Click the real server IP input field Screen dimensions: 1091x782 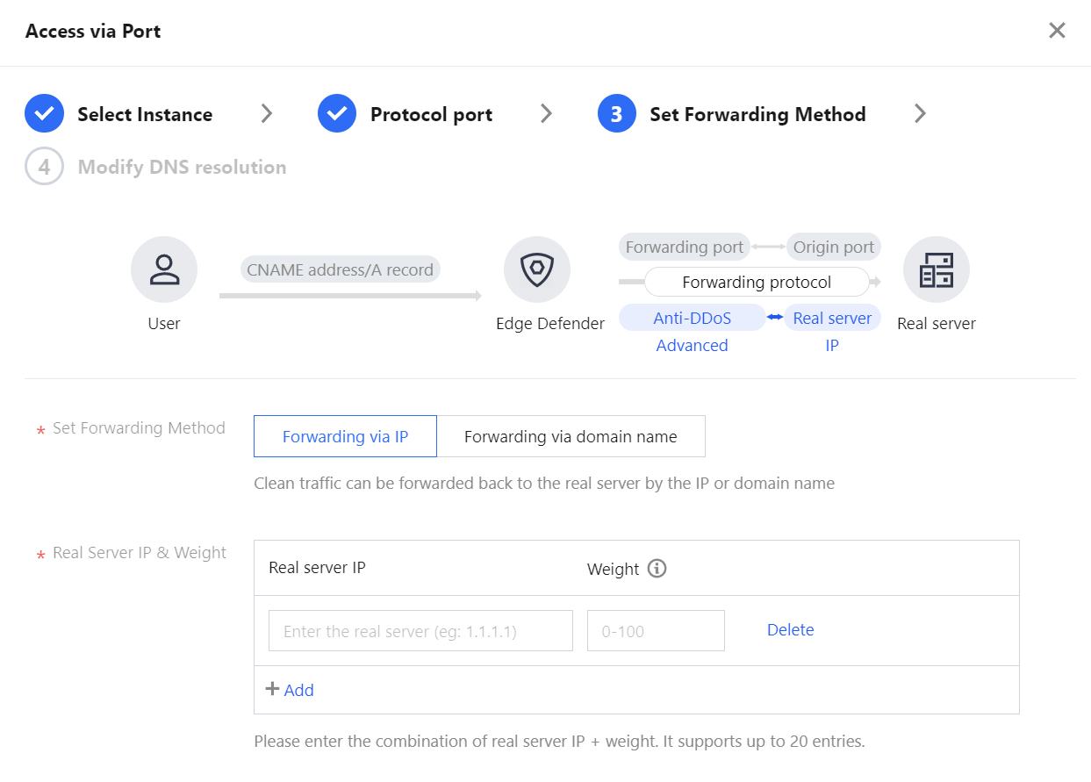420,631
